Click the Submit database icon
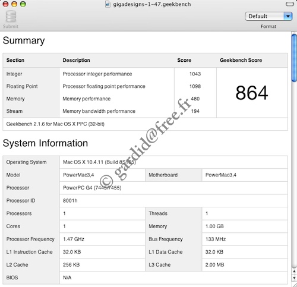Screen dimensions: 297x287 click(x=11, y=17)
